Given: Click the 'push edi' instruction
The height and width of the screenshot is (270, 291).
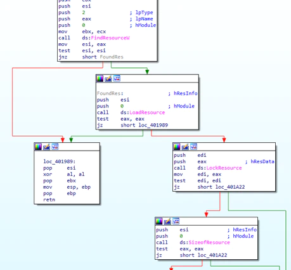Looking at the screenshot, I should point(190,155).
